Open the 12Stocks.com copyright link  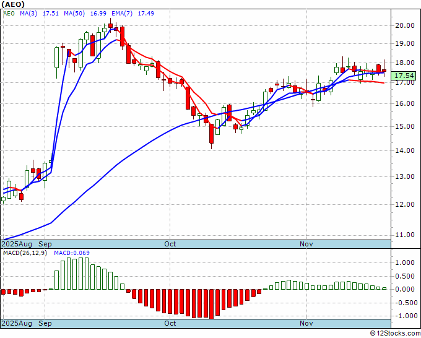pos(395,334)
